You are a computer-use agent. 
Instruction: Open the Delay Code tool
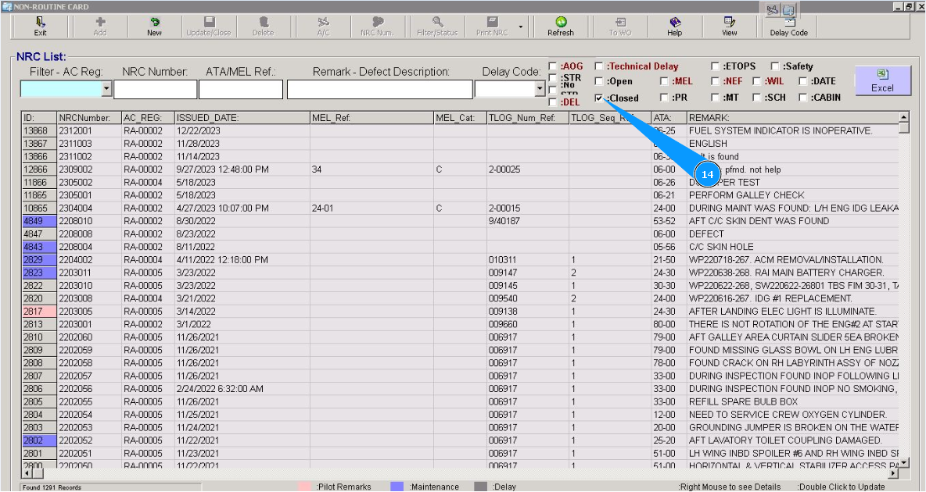pyautogui.click(x=788, y=27)
